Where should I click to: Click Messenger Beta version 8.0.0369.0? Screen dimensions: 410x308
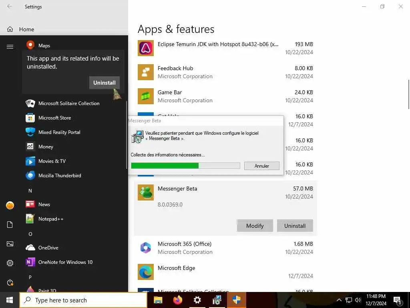point(170,205)
